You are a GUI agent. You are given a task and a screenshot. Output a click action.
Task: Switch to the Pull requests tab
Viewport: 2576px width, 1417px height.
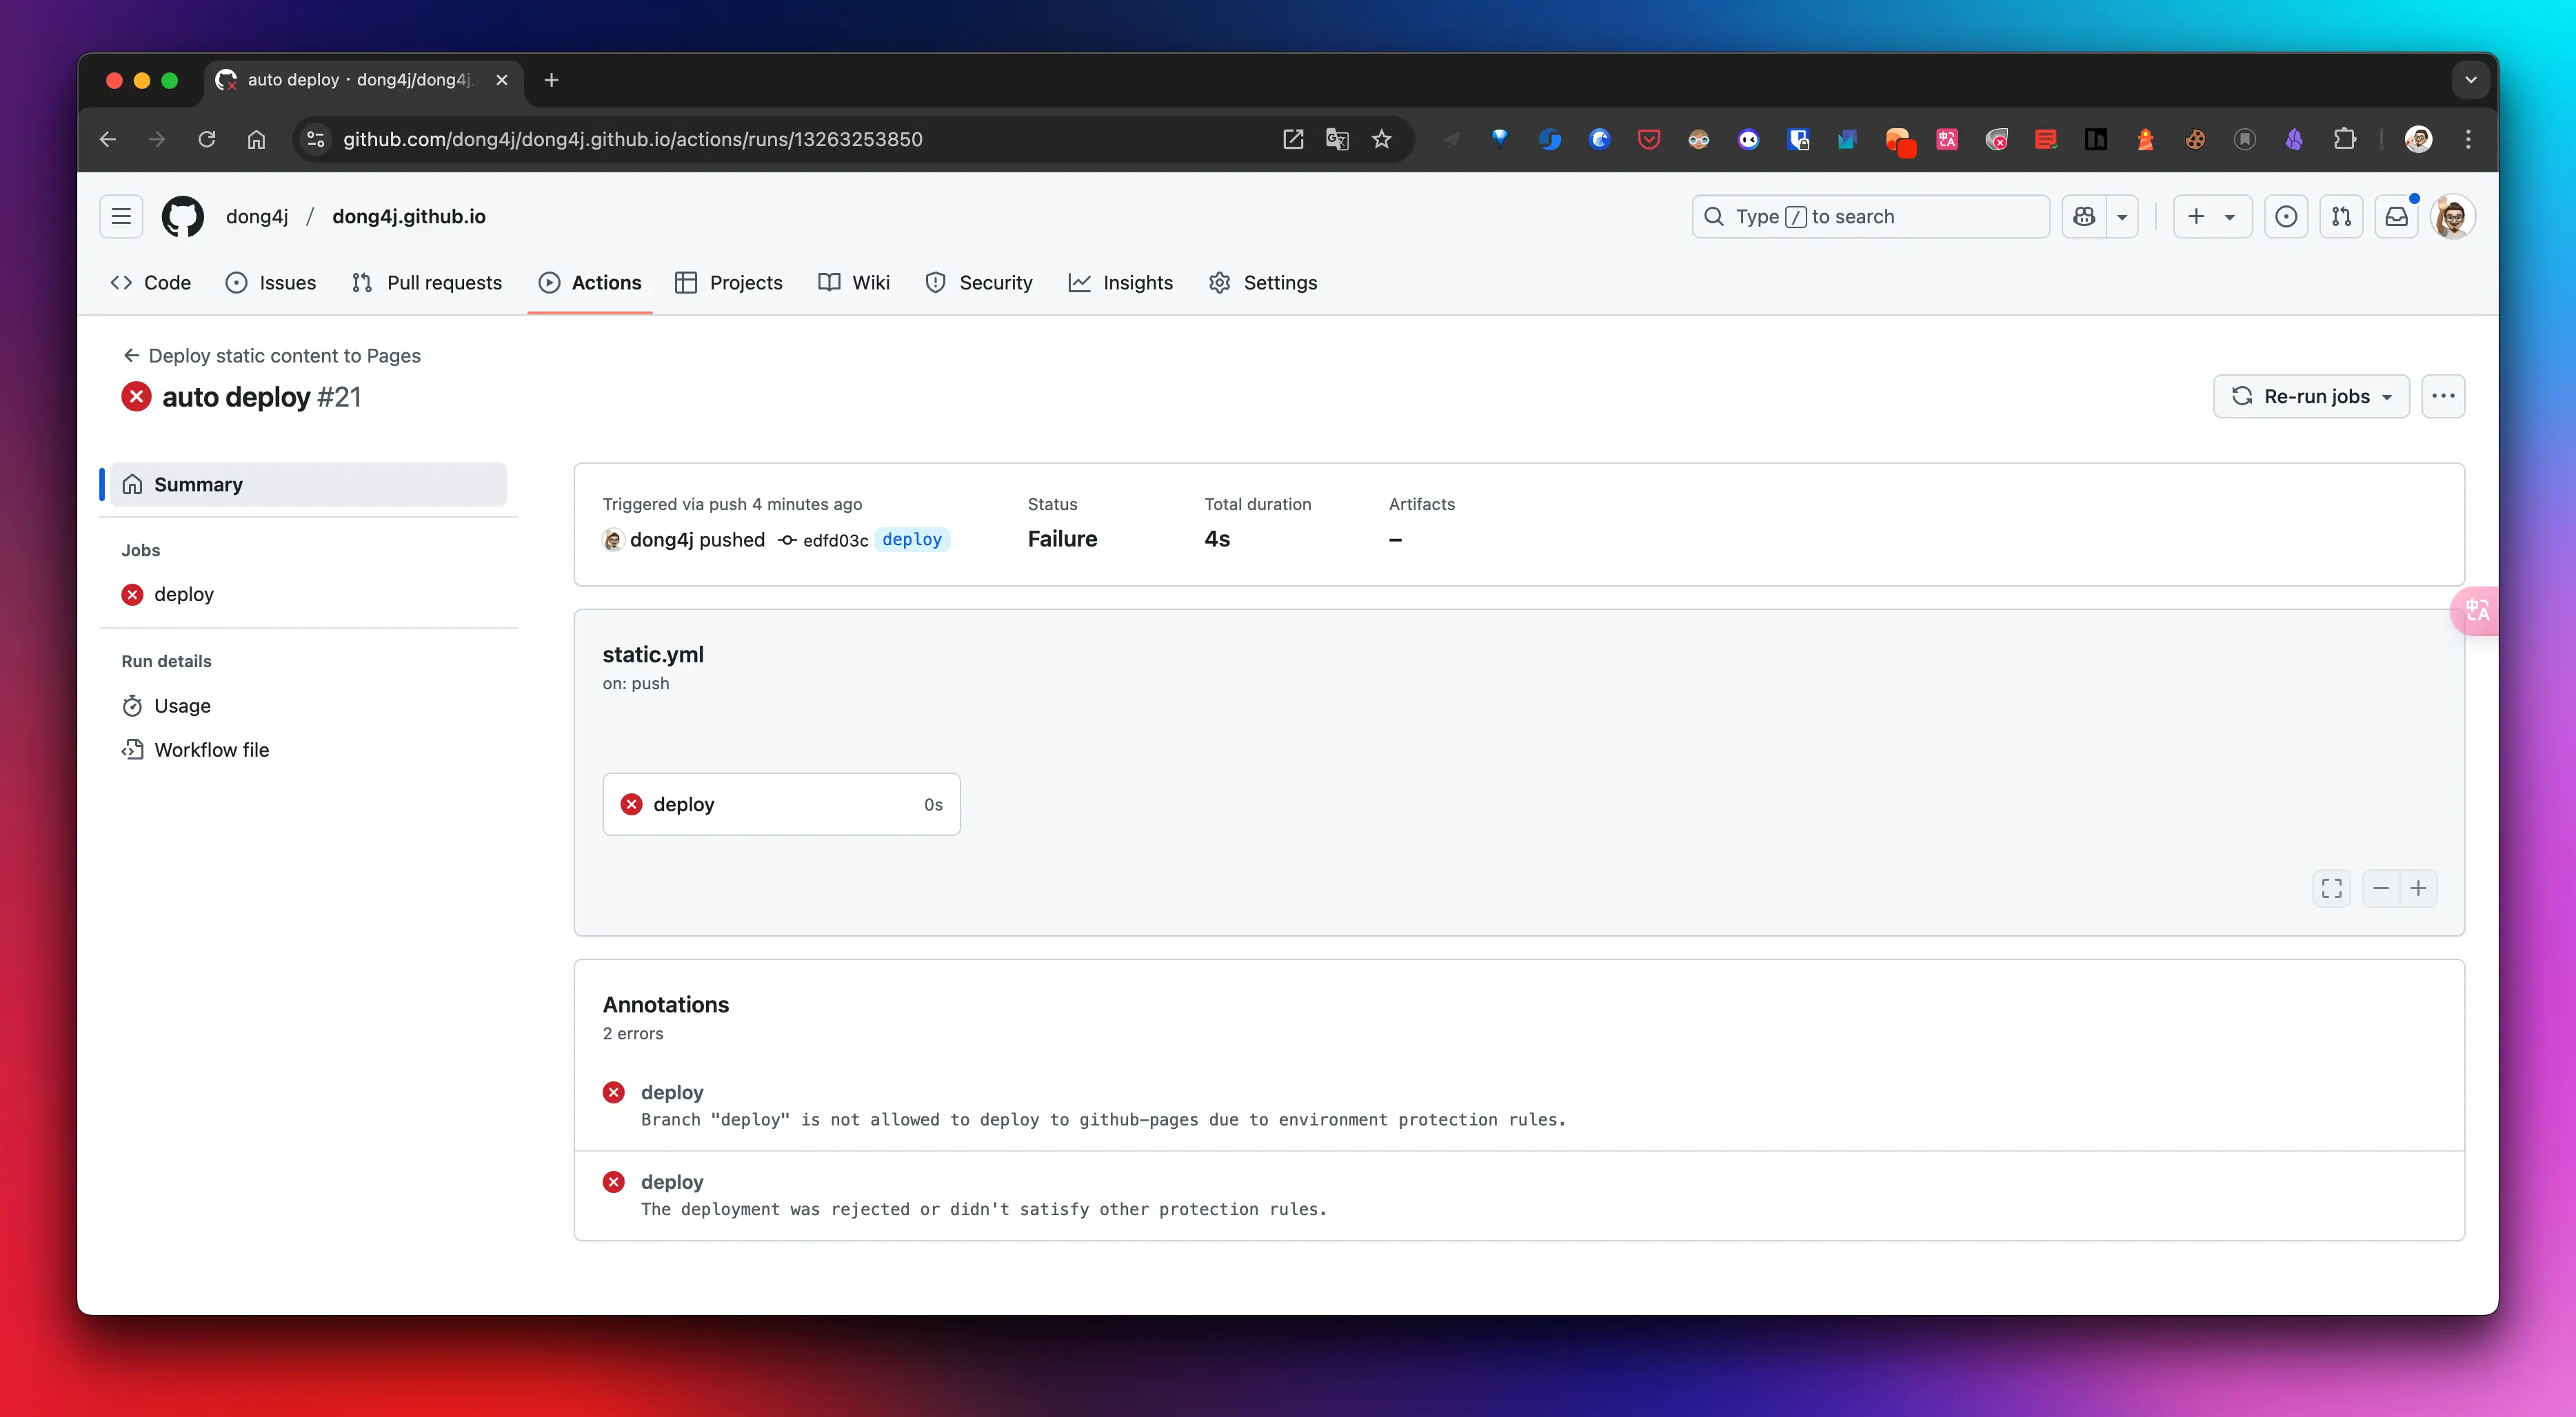pyautogui.click(x=427, y=283)
